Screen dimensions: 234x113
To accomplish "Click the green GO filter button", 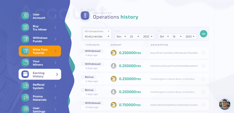I will point(204,34).
